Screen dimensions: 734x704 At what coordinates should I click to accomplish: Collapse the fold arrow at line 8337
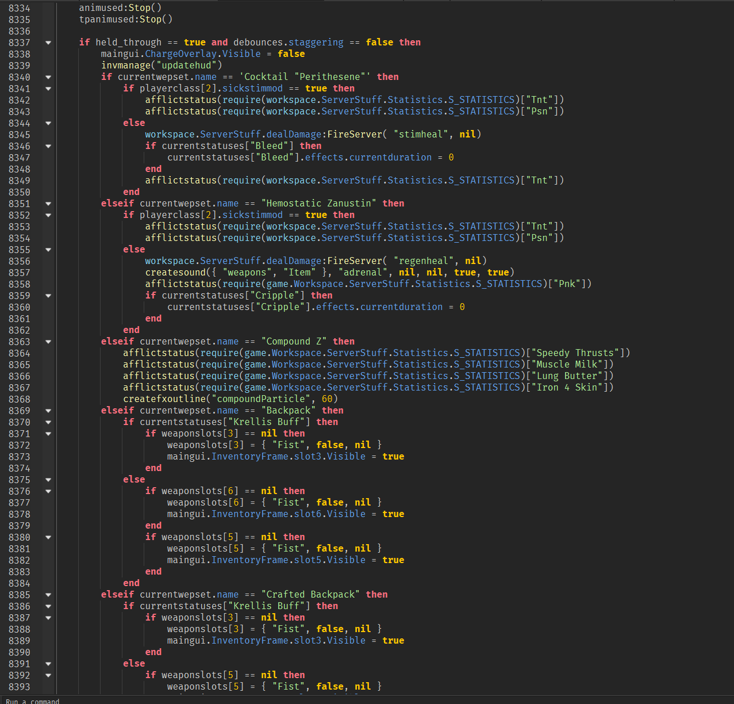coord(48,43)
